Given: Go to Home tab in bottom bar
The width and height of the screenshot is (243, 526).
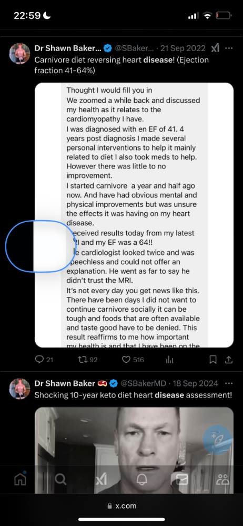Looking at the screenshot, I should (x=20, y=480).
